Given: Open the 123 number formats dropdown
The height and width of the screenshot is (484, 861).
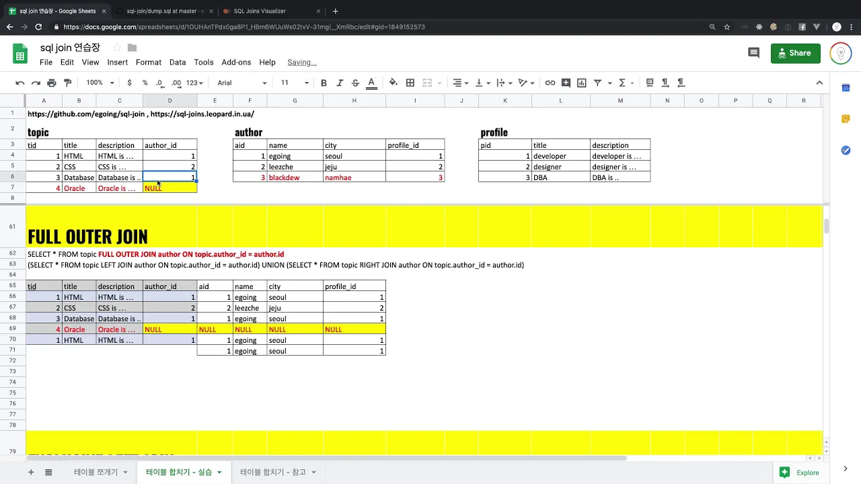Looking at the screenshot, I should coord(194,83).
